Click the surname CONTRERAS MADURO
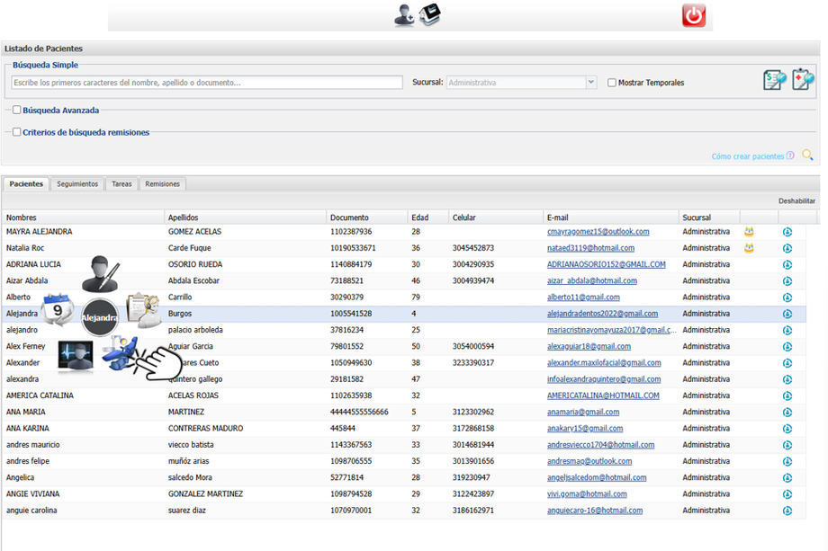This screenshot has height=551, width=828. pyautogui.click(x=205, y=428)
